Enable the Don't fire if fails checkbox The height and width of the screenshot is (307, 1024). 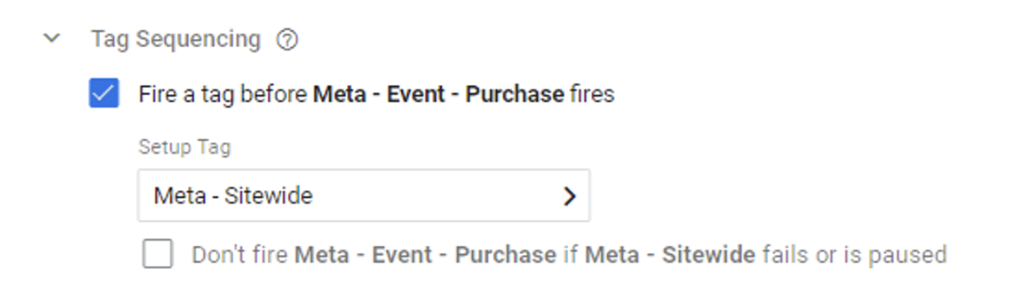pos(157,254)
